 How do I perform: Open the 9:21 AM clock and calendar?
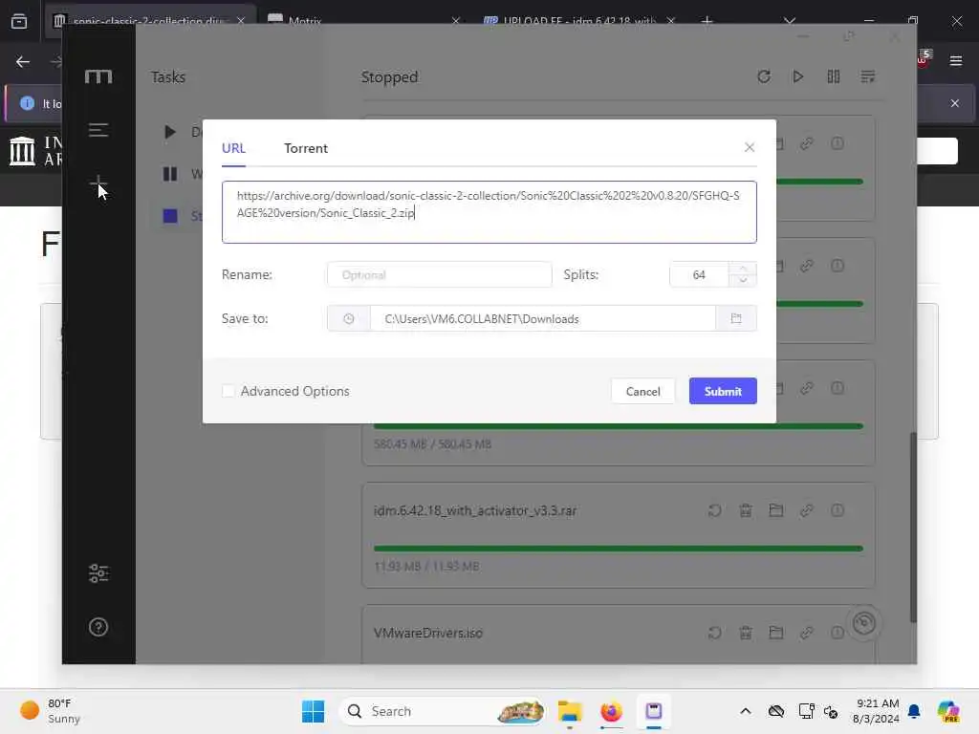877,711
